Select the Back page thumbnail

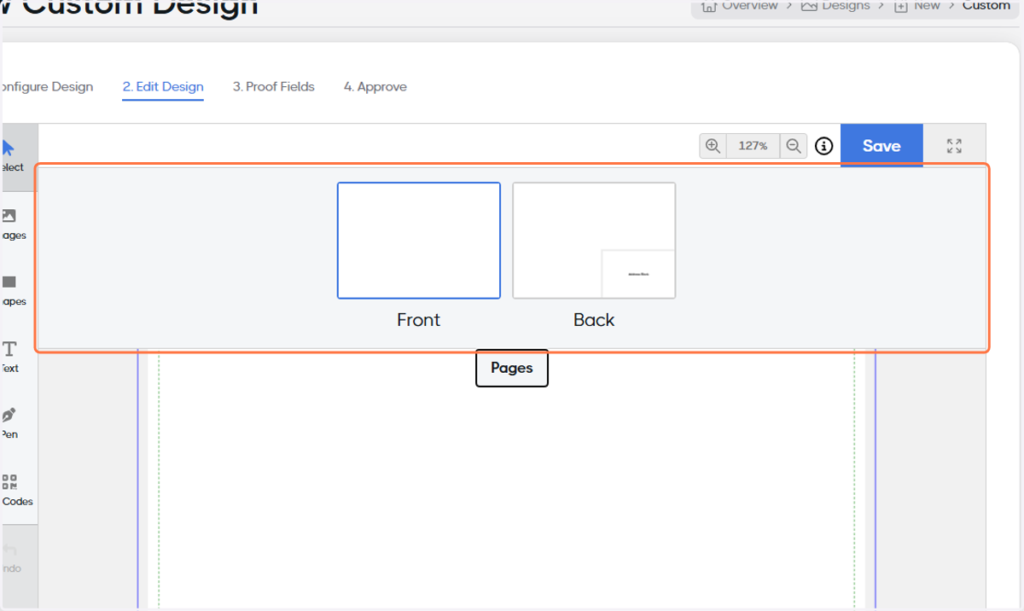594,241
